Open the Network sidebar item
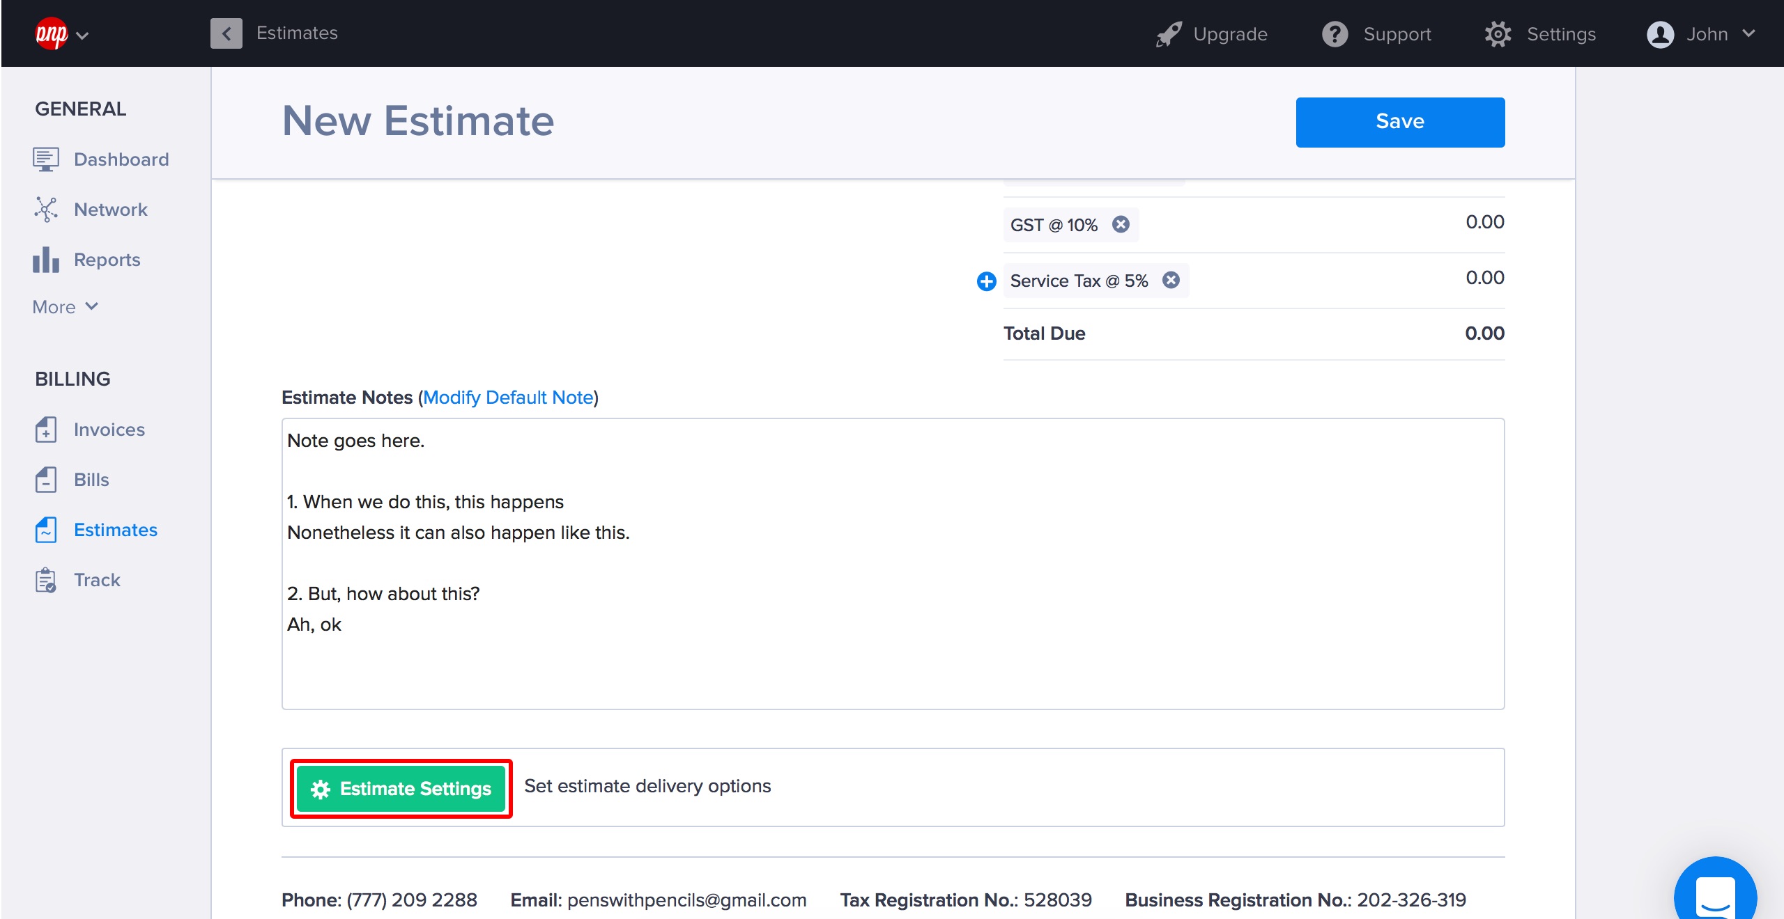This screenshot has width=1784, height=919. click(x=110, y=210)
